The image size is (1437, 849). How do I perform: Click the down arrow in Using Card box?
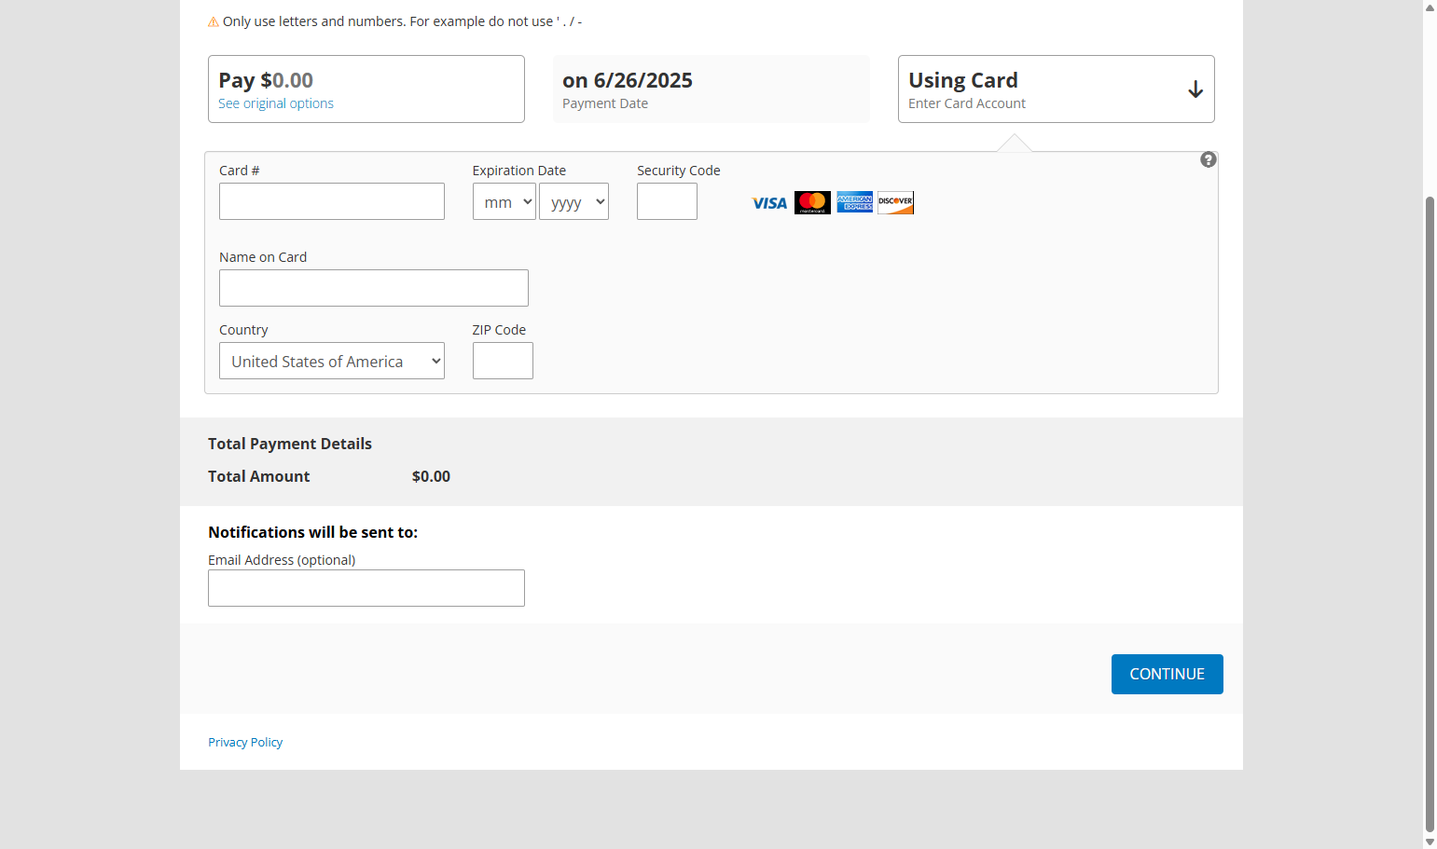(x=1195, y=89)
